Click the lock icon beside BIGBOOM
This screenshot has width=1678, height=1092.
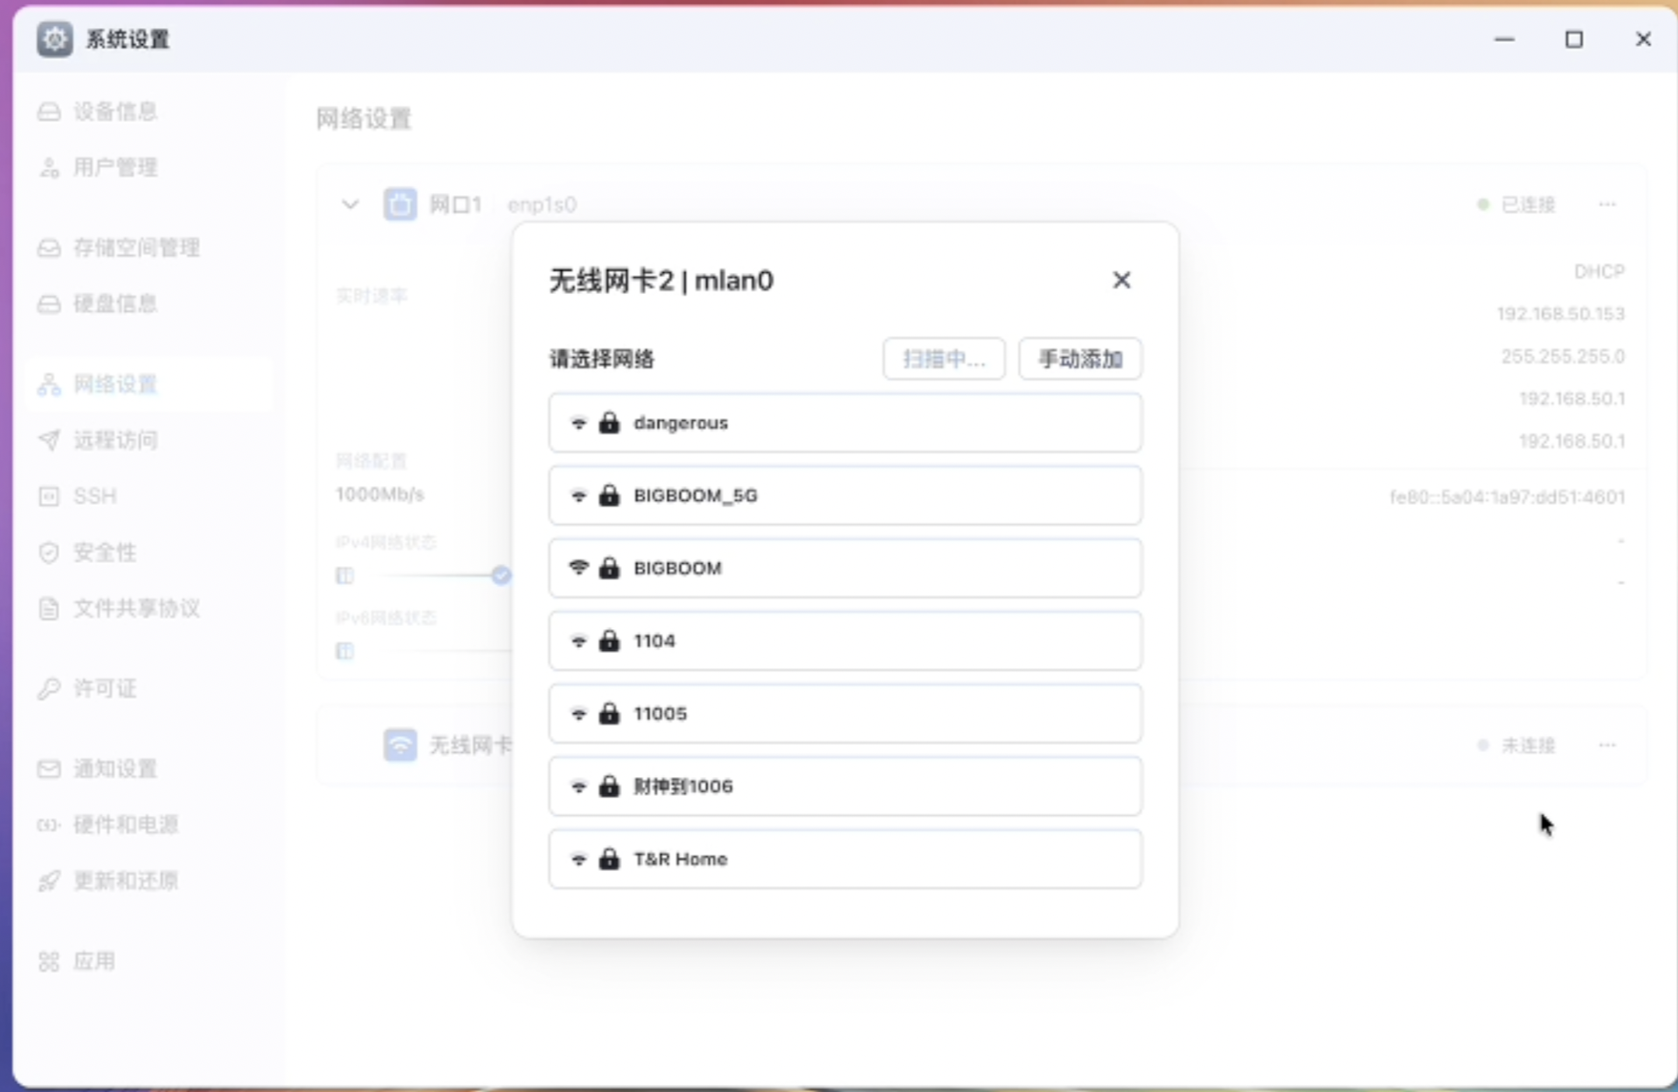pos(609,568)
